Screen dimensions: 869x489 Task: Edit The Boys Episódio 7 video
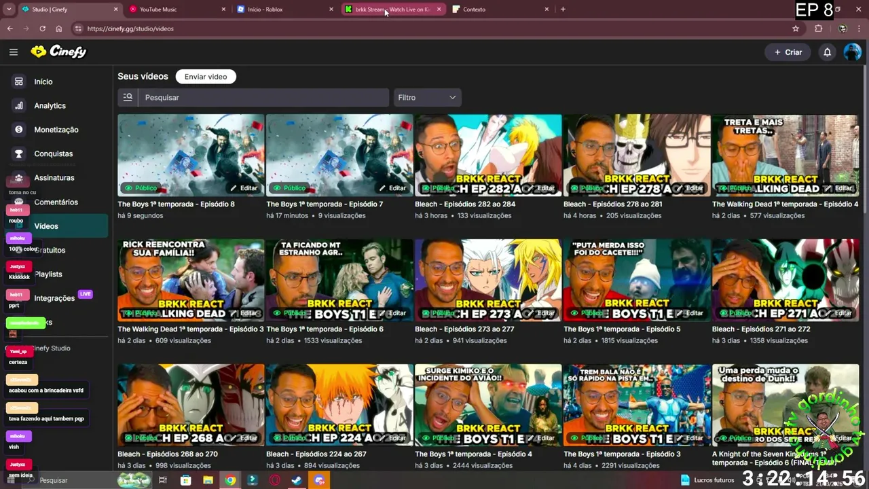coord(392,188)
